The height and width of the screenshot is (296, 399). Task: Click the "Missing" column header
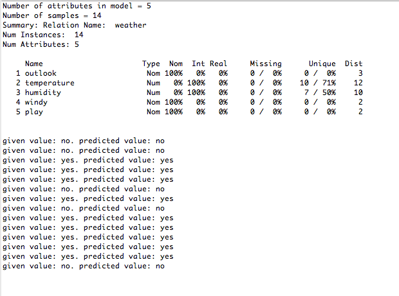[x=266, y=64]
